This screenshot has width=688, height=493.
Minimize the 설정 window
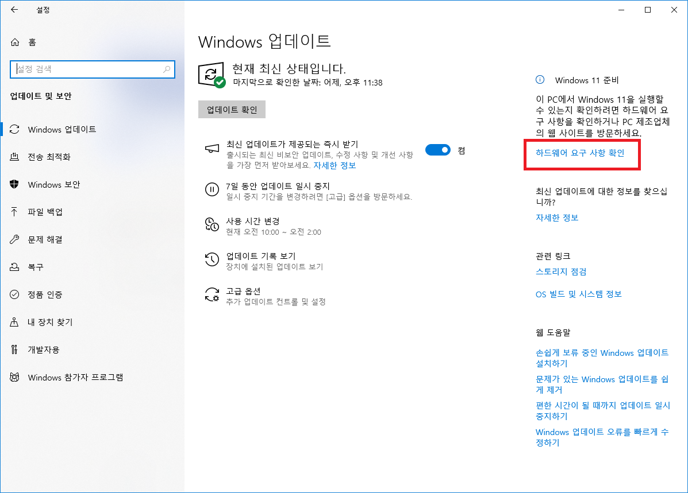(x=621, y=10)
